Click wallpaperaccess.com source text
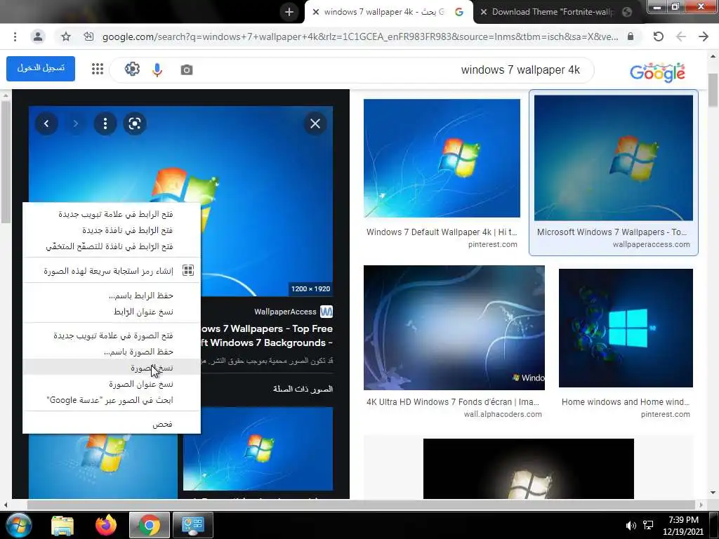Screen dimensions: 719x539 [x=651, y=245]
